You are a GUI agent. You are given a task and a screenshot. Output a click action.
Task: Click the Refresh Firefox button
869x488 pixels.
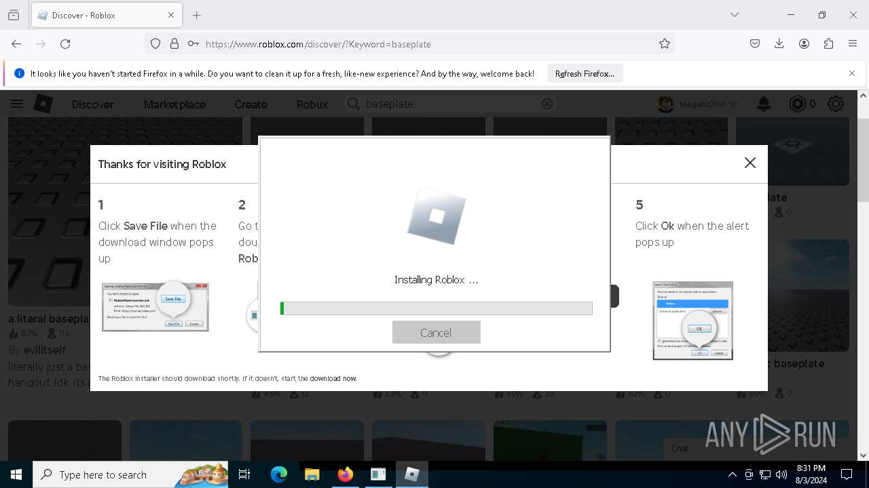(585, 74)
